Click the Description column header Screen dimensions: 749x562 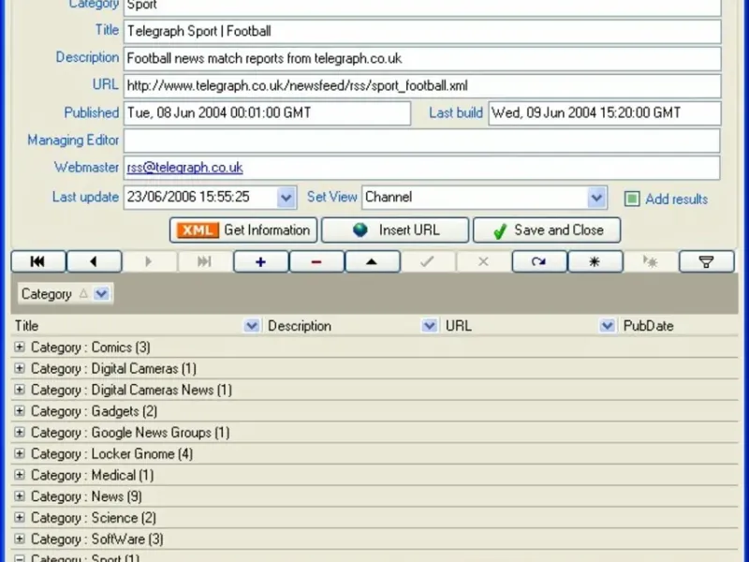coord(300,326)
